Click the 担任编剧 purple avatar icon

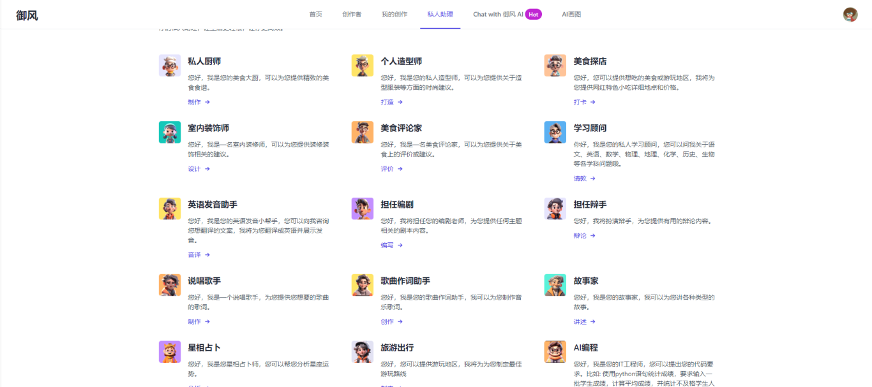tap(363, 209)
